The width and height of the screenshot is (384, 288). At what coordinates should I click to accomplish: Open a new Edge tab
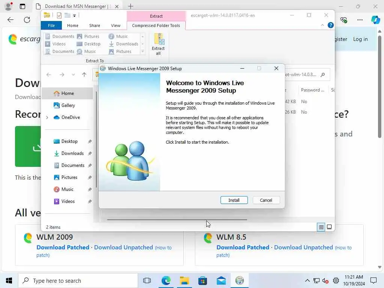pyautogui.click(x=131, y=6)
